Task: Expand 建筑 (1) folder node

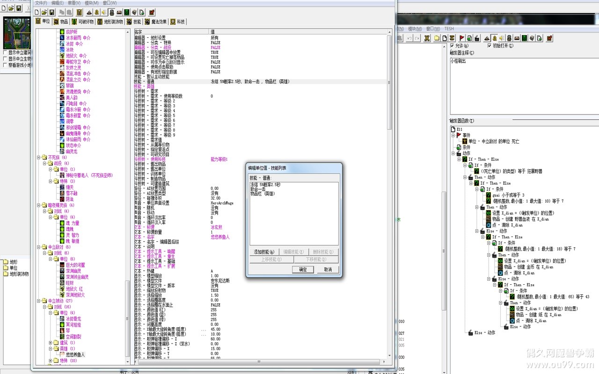Action: pyautogui.click(x=51, y=343)
